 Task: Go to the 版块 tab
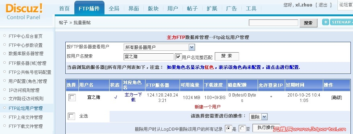pyautogui.click(x=153, y=9)
